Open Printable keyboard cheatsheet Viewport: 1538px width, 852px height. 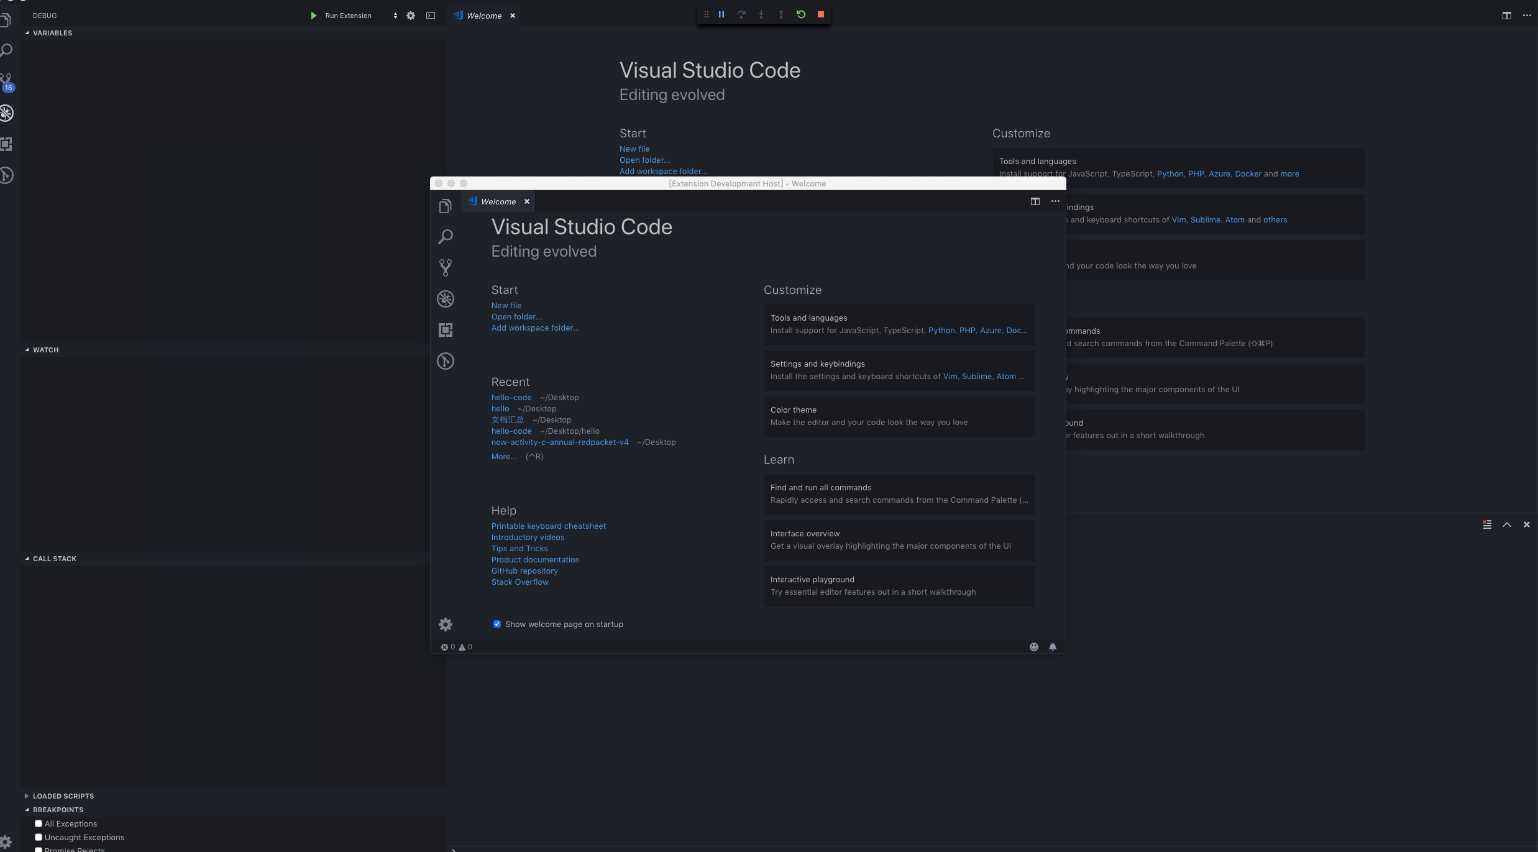(549, 526)
